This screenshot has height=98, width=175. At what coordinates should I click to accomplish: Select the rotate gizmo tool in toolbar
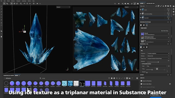tap(14, 4)
